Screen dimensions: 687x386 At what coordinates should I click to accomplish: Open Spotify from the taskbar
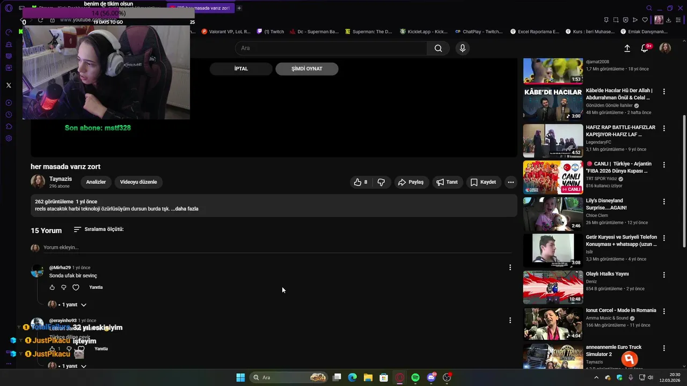coord(415,377)
